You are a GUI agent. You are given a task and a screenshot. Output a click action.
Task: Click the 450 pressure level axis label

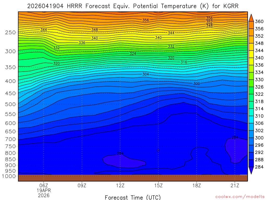click(10, 93)
